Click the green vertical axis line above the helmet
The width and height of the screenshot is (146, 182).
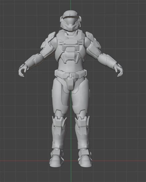[x=71, y=5]
